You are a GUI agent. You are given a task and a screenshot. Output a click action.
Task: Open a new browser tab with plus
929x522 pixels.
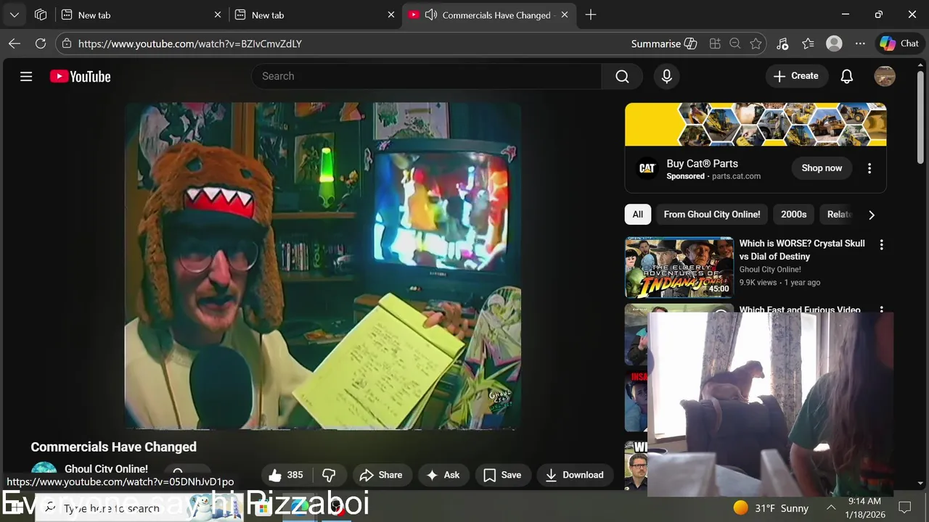point(591,14)
